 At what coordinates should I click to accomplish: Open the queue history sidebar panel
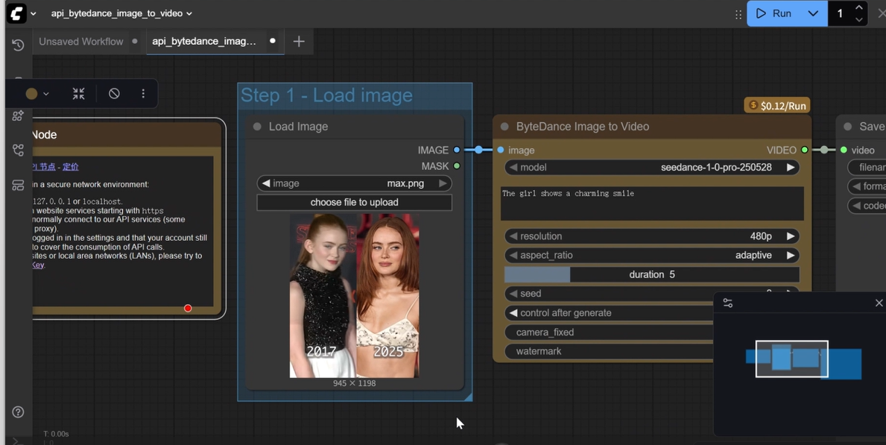tap(18, 45)
